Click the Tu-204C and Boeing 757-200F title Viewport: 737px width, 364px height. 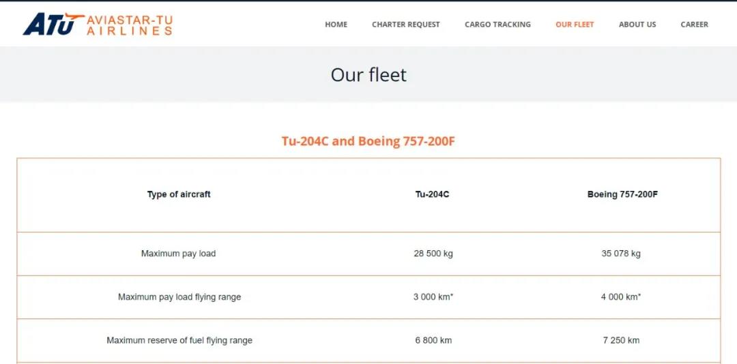point(369,141)
